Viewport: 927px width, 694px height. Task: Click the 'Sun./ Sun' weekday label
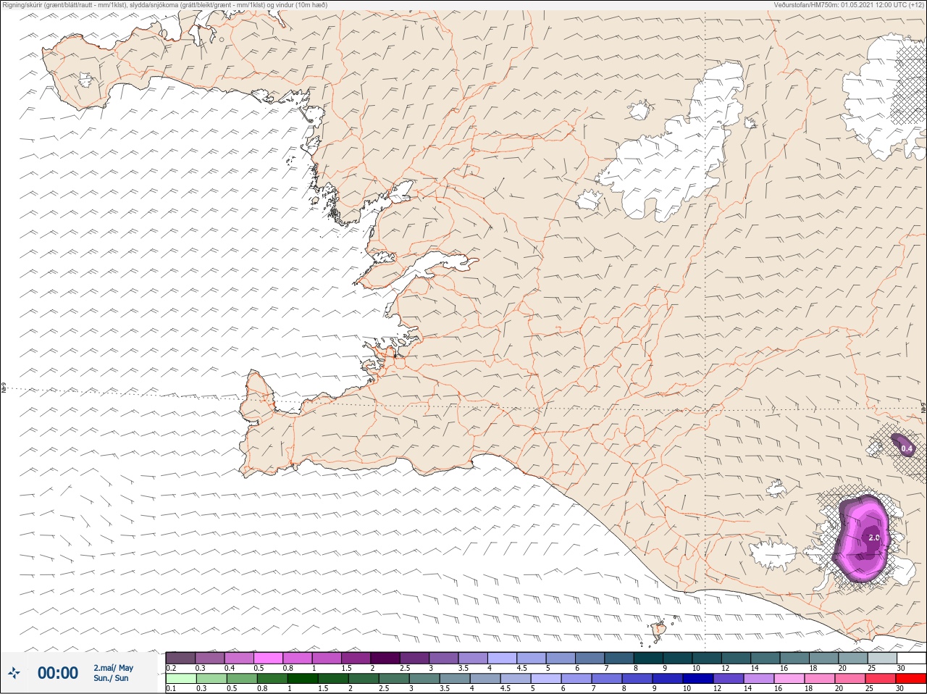pos(111,678)
